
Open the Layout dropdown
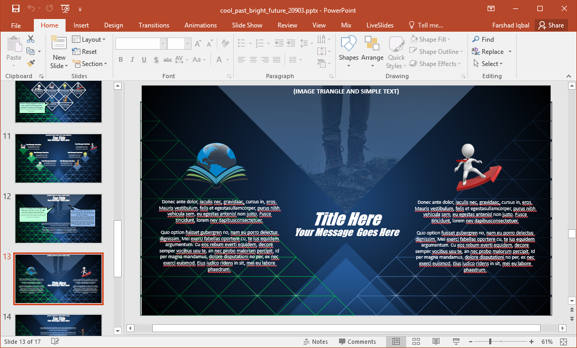click(89, 39)
